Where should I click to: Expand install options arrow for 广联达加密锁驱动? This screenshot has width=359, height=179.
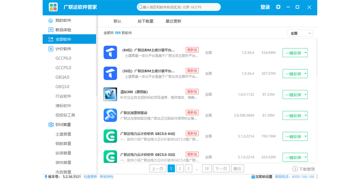tap(306, 115)
